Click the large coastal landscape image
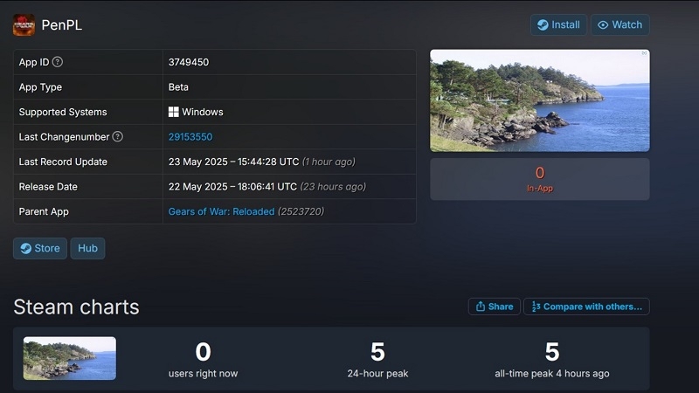The image size is (699, 393). coord(539,100)
